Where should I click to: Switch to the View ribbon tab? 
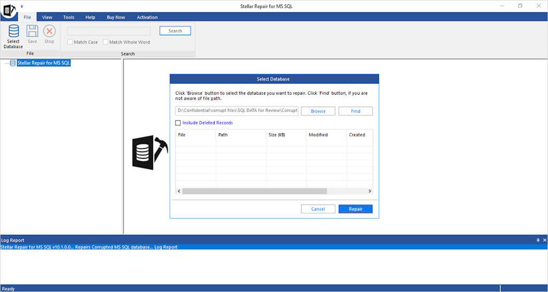47,17
